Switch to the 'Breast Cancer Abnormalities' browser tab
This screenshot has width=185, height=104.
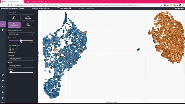click(x=12, y=2)
